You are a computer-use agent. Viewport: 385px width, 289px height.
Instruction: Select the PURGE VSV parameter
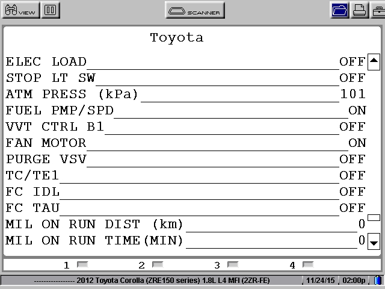click(186, 159)
